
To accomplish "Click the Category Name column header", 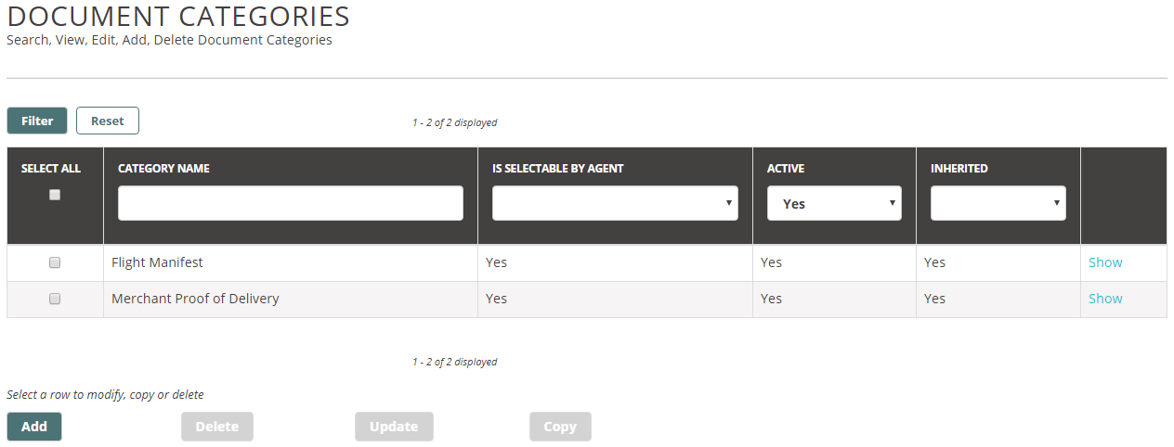I will pyautogui.click(x=163, y=169).
